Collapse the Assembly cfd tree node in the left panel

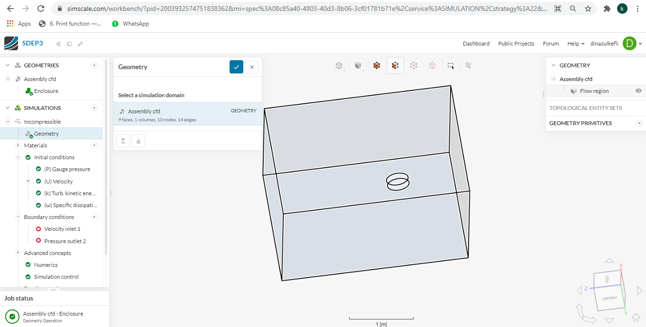click(8, 79)
